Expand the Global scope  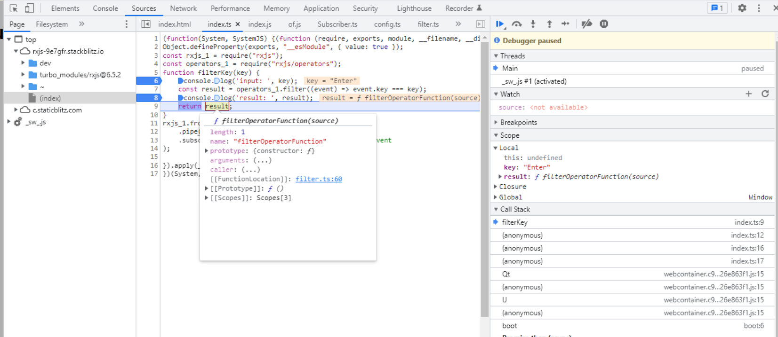click(x=496, y=197)
